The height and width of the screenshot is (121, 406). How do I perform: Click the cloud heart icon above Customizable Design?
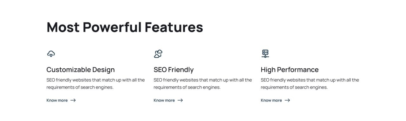pyautogui.click(x=51, y=54)
